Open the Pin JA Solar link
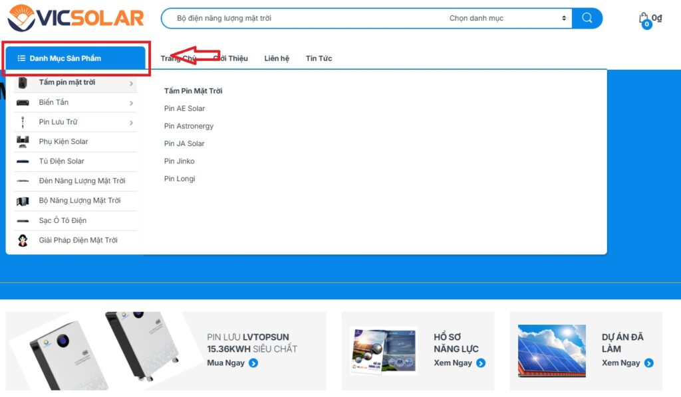This screenshot has width=681, height=397. coord(184,143)
